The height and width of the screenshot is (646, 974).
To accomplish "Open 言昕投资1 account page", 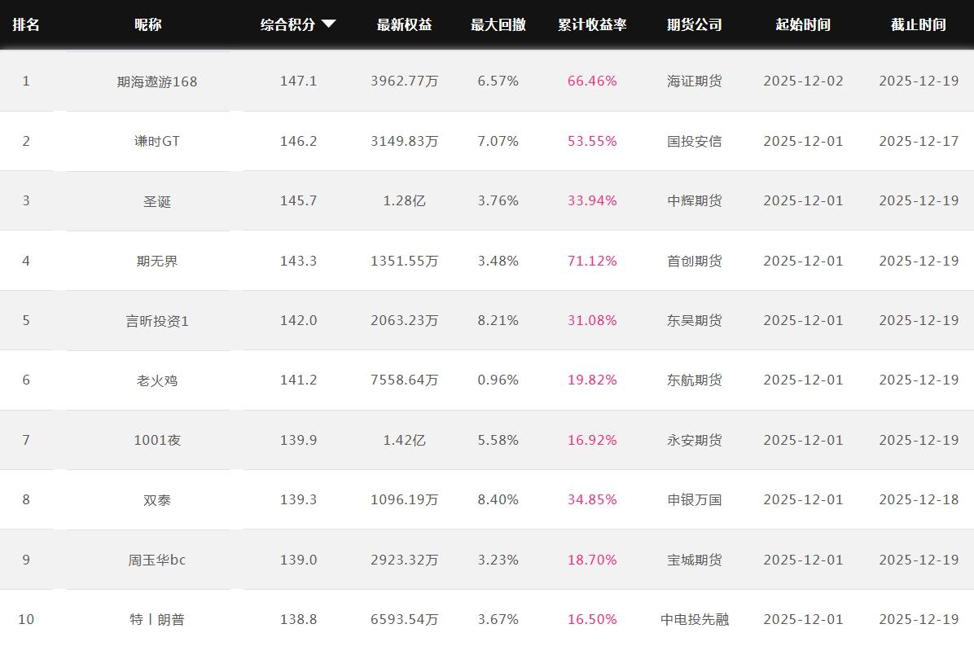I will tap(157, 321).
